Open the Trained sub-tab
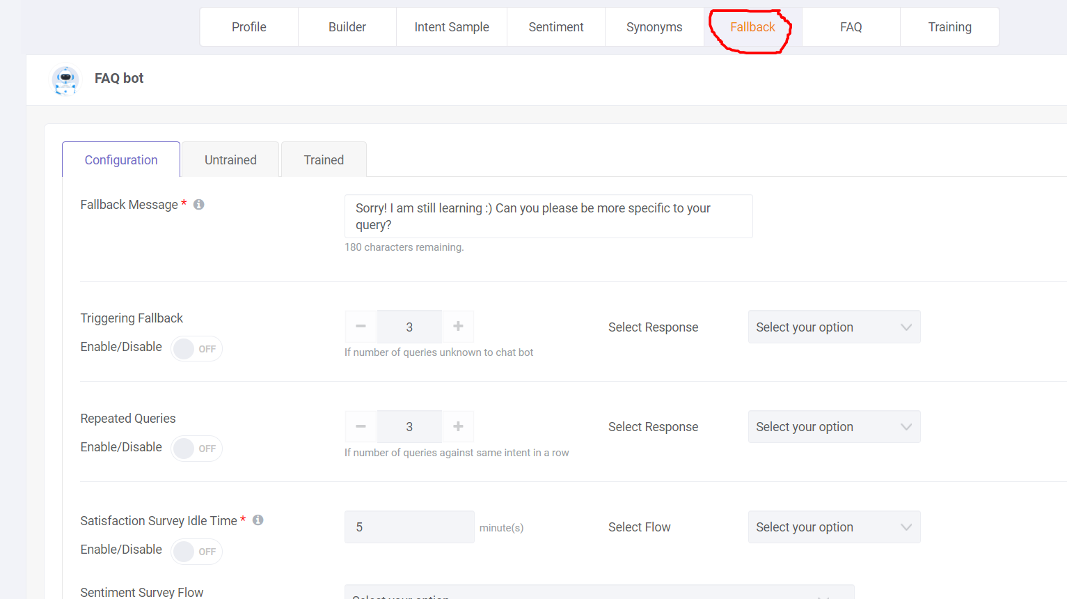This screenshot has width=1067, height=599. click(324, 160)
